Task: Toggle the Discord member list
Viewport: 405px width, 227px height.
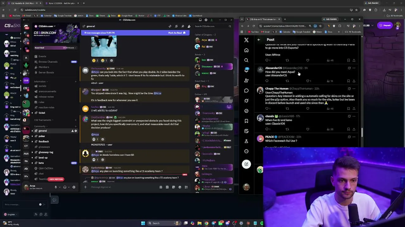Action: pyautogui.click(x=189, y=26)
